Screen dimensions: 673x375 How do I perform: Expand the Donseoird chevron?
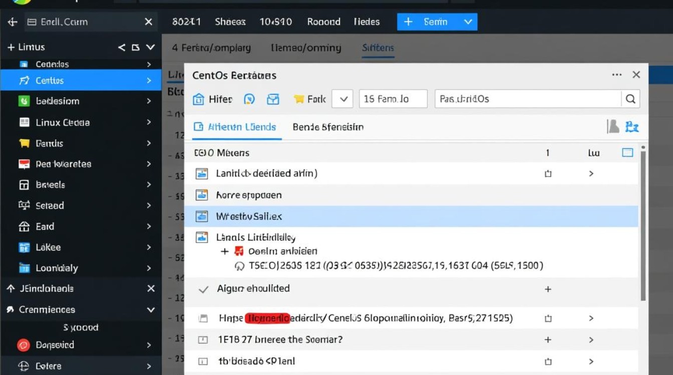[149, 345]
